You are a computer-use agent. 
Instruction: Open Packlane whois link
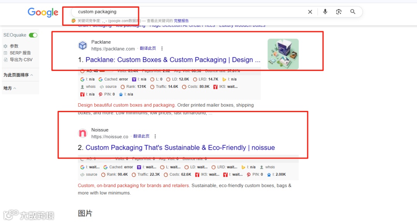(x=88, y=87)
